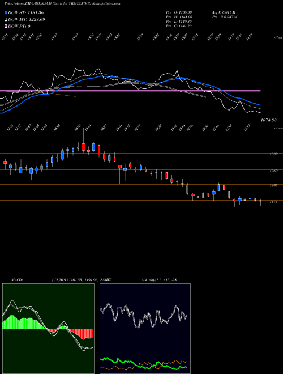Select the DOW MT: 1228.09 label
The width and height of the screenshot is (283, 374).
pos(27,19)
